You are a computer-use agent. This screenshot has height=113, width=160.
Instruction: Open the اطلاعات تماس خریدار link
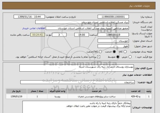34,28
